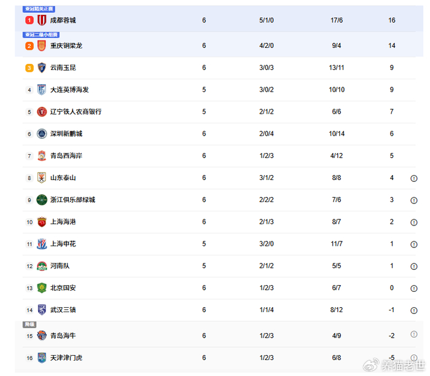Click the 上海申花 team badge
This screenshot has width=430, height=376.
click(x=42, y=244)
